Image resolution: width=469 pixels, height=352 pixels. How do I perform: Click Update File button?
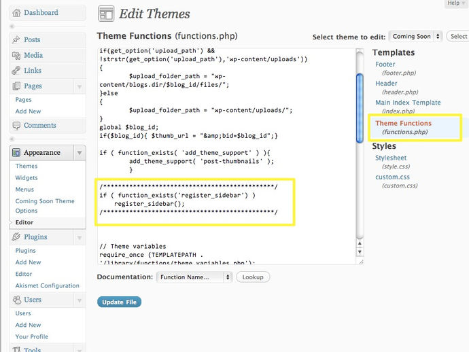(119, 302)
